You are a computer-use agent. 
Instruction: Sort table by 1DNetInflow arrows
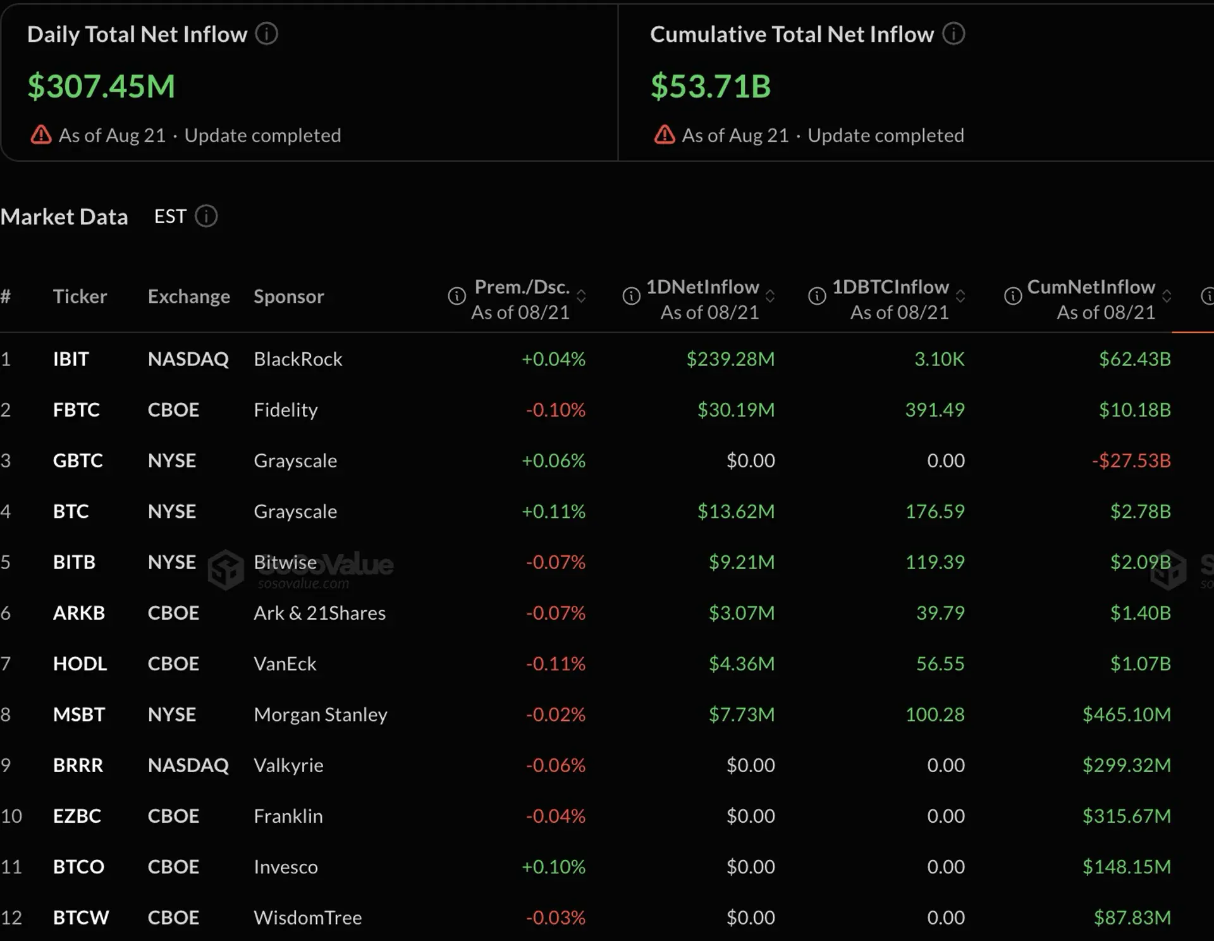[770, 296]
